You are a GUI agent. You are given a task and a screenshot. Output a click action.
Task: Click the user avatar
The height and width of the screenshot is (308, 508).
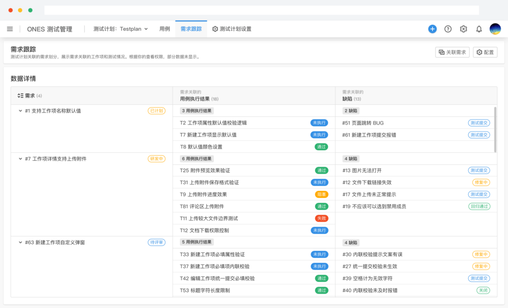[495, 29]
